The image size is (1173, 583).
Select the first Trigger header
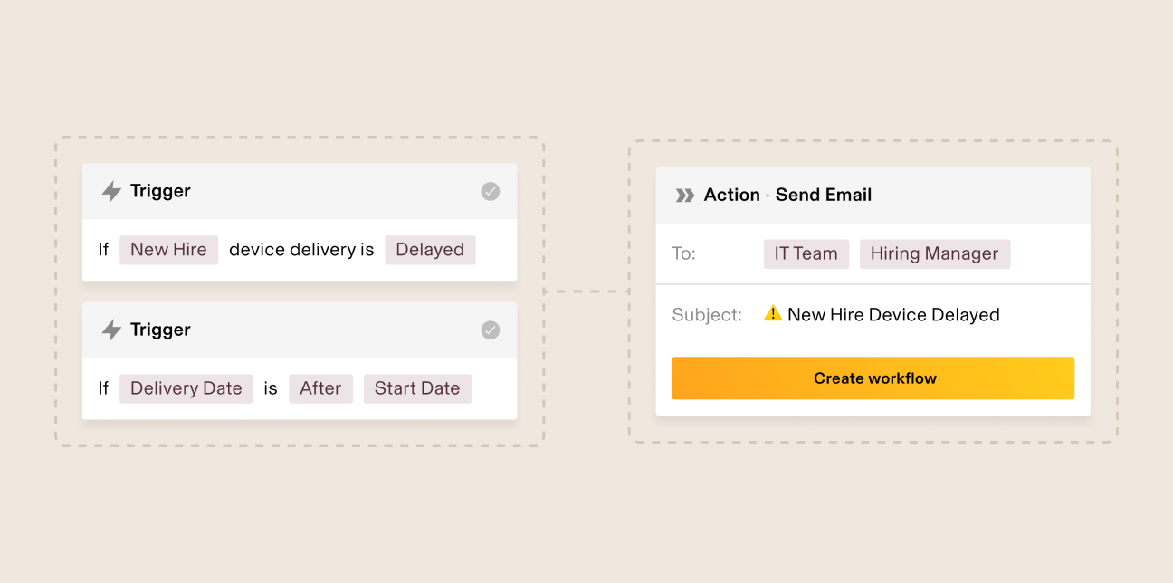point(299,191)
